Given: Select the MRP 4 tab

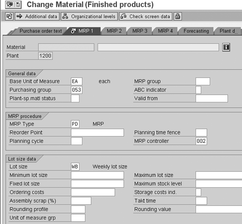Looking at the screenshot, I should 165,31.
